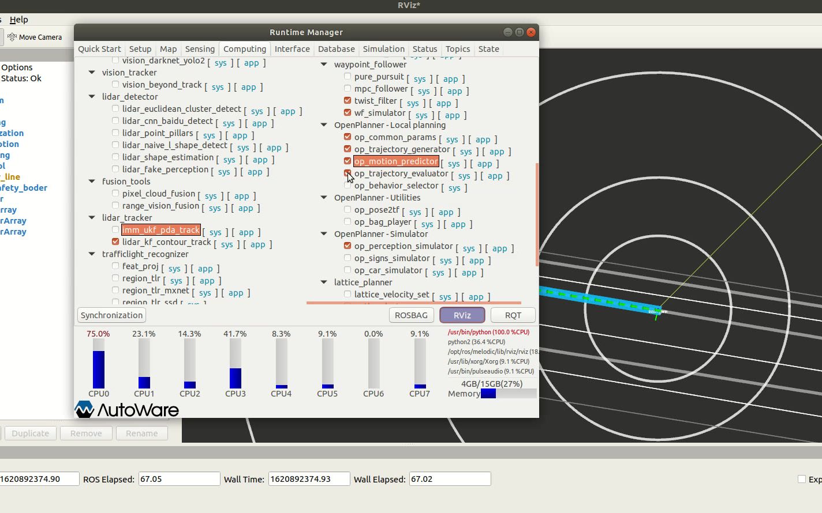The image size is (822, 513).
Task: Click the Remove button in RViz
Action: tap(86, 433)
